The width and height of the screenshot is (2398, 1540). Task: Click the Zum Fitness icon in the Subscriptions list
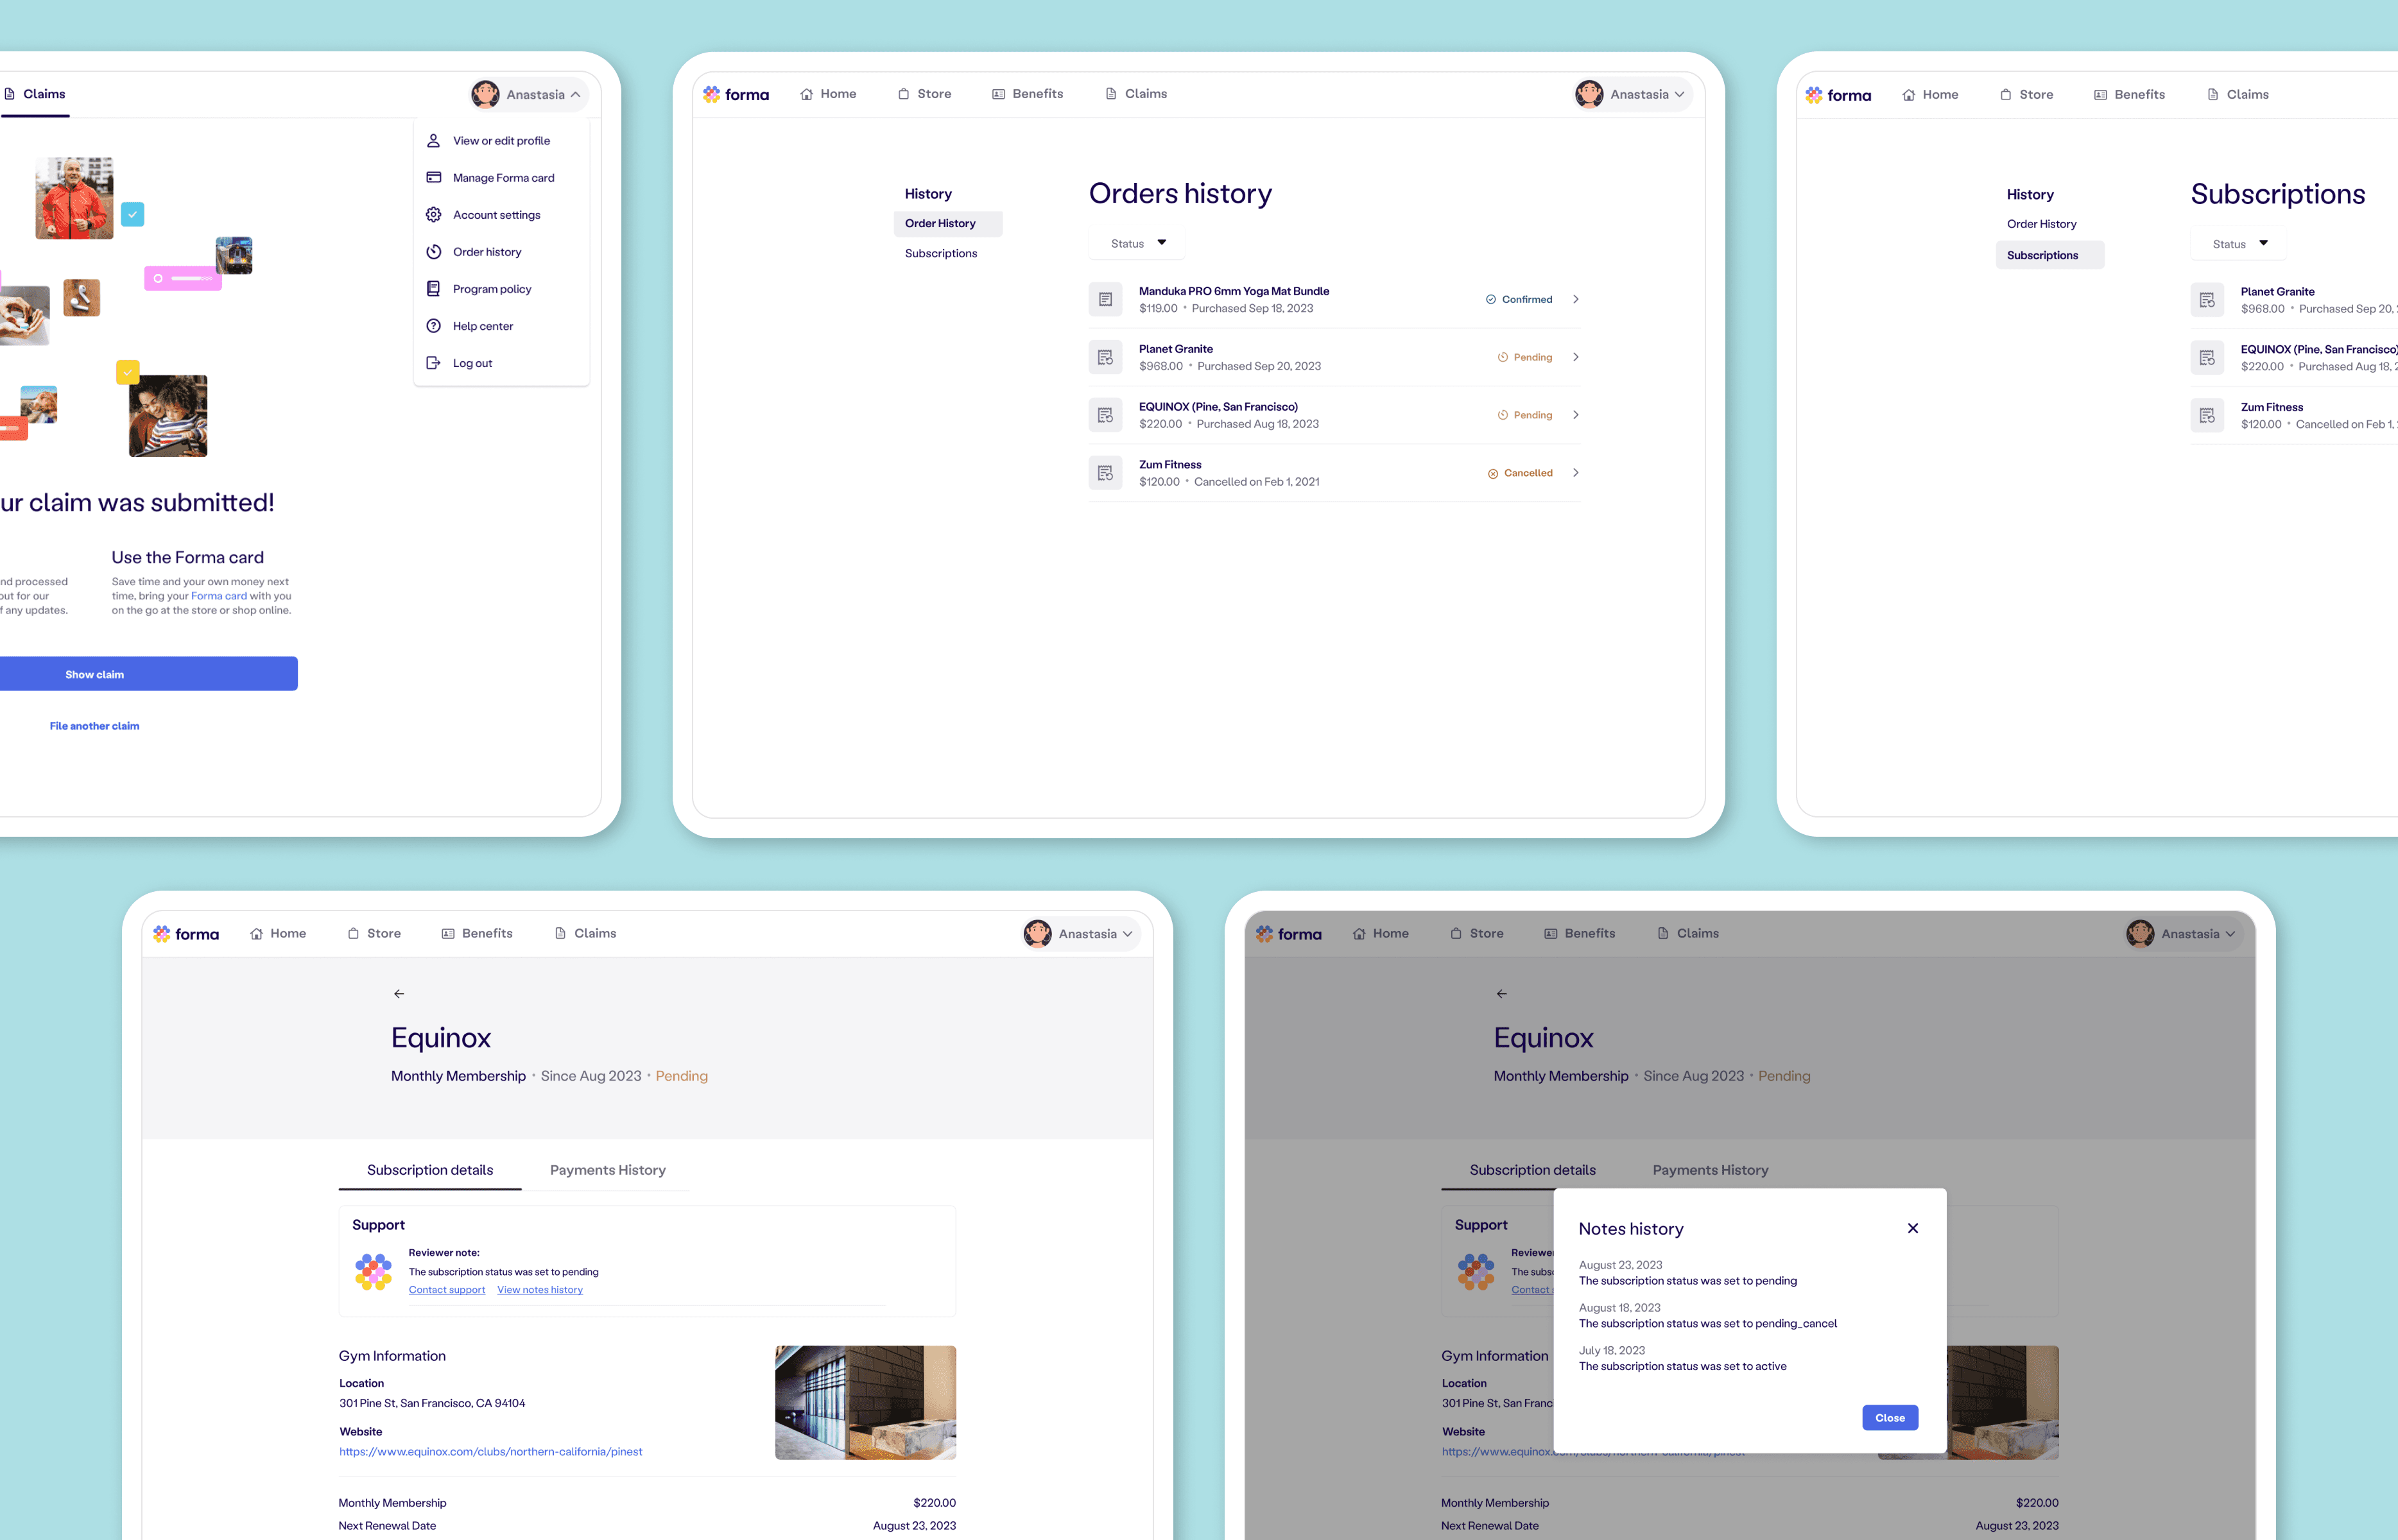coord(2207,416)
